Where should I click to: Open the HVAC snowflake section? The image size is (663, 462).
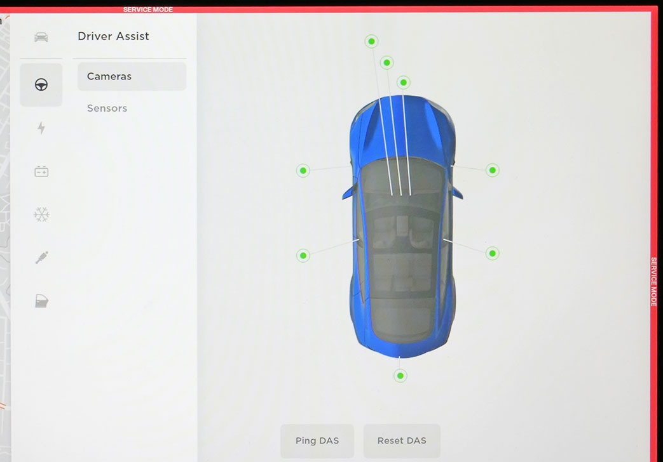[x=41, y=214]
